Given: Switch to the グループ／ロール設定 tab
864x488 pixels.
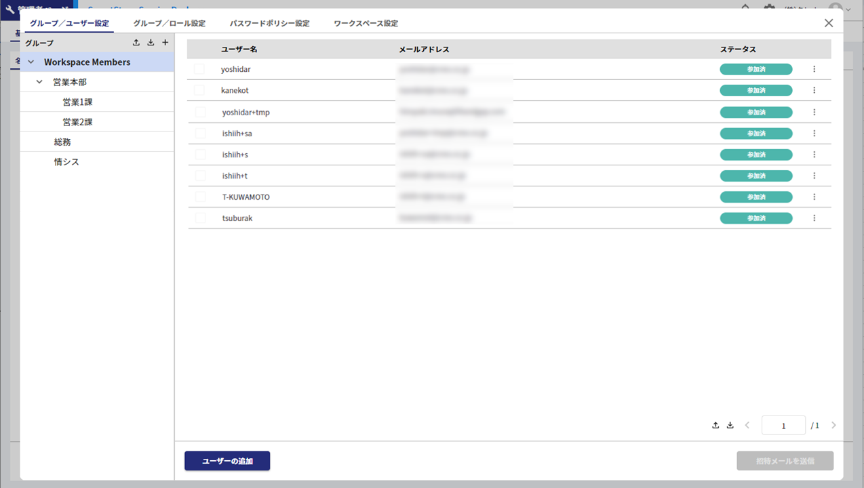Looking at the screenshot, I should click(169, 23).
